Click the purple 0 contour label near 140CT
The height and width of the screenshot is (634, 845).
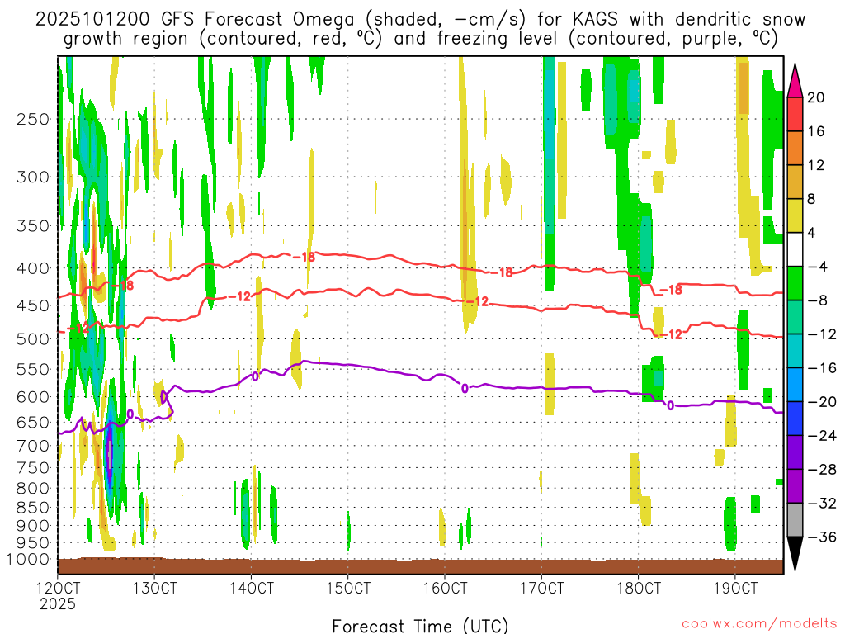pos(256,376)
